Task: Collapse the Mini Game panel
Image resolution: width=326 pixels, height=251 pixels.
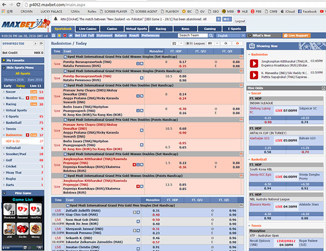Action: click(x=4, y=193)
